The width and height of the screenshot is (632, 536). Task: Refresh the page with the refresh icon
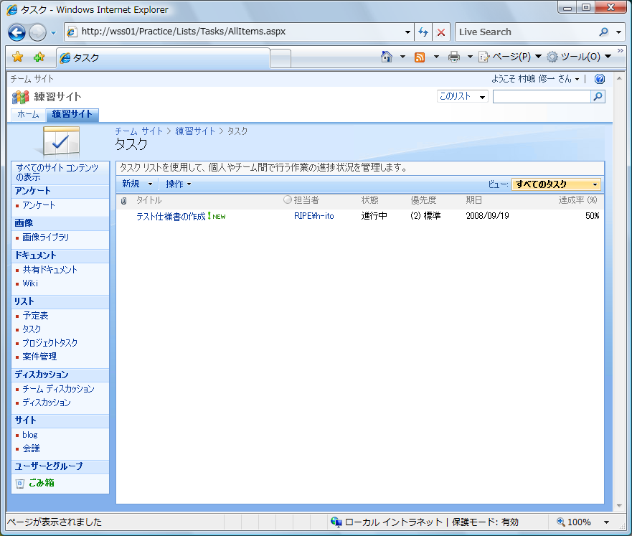[x=423, y=32]
